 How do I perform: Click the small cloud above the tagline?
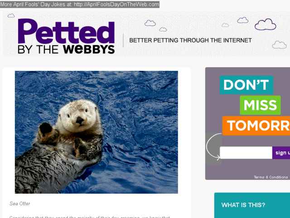tap(163, 29)
